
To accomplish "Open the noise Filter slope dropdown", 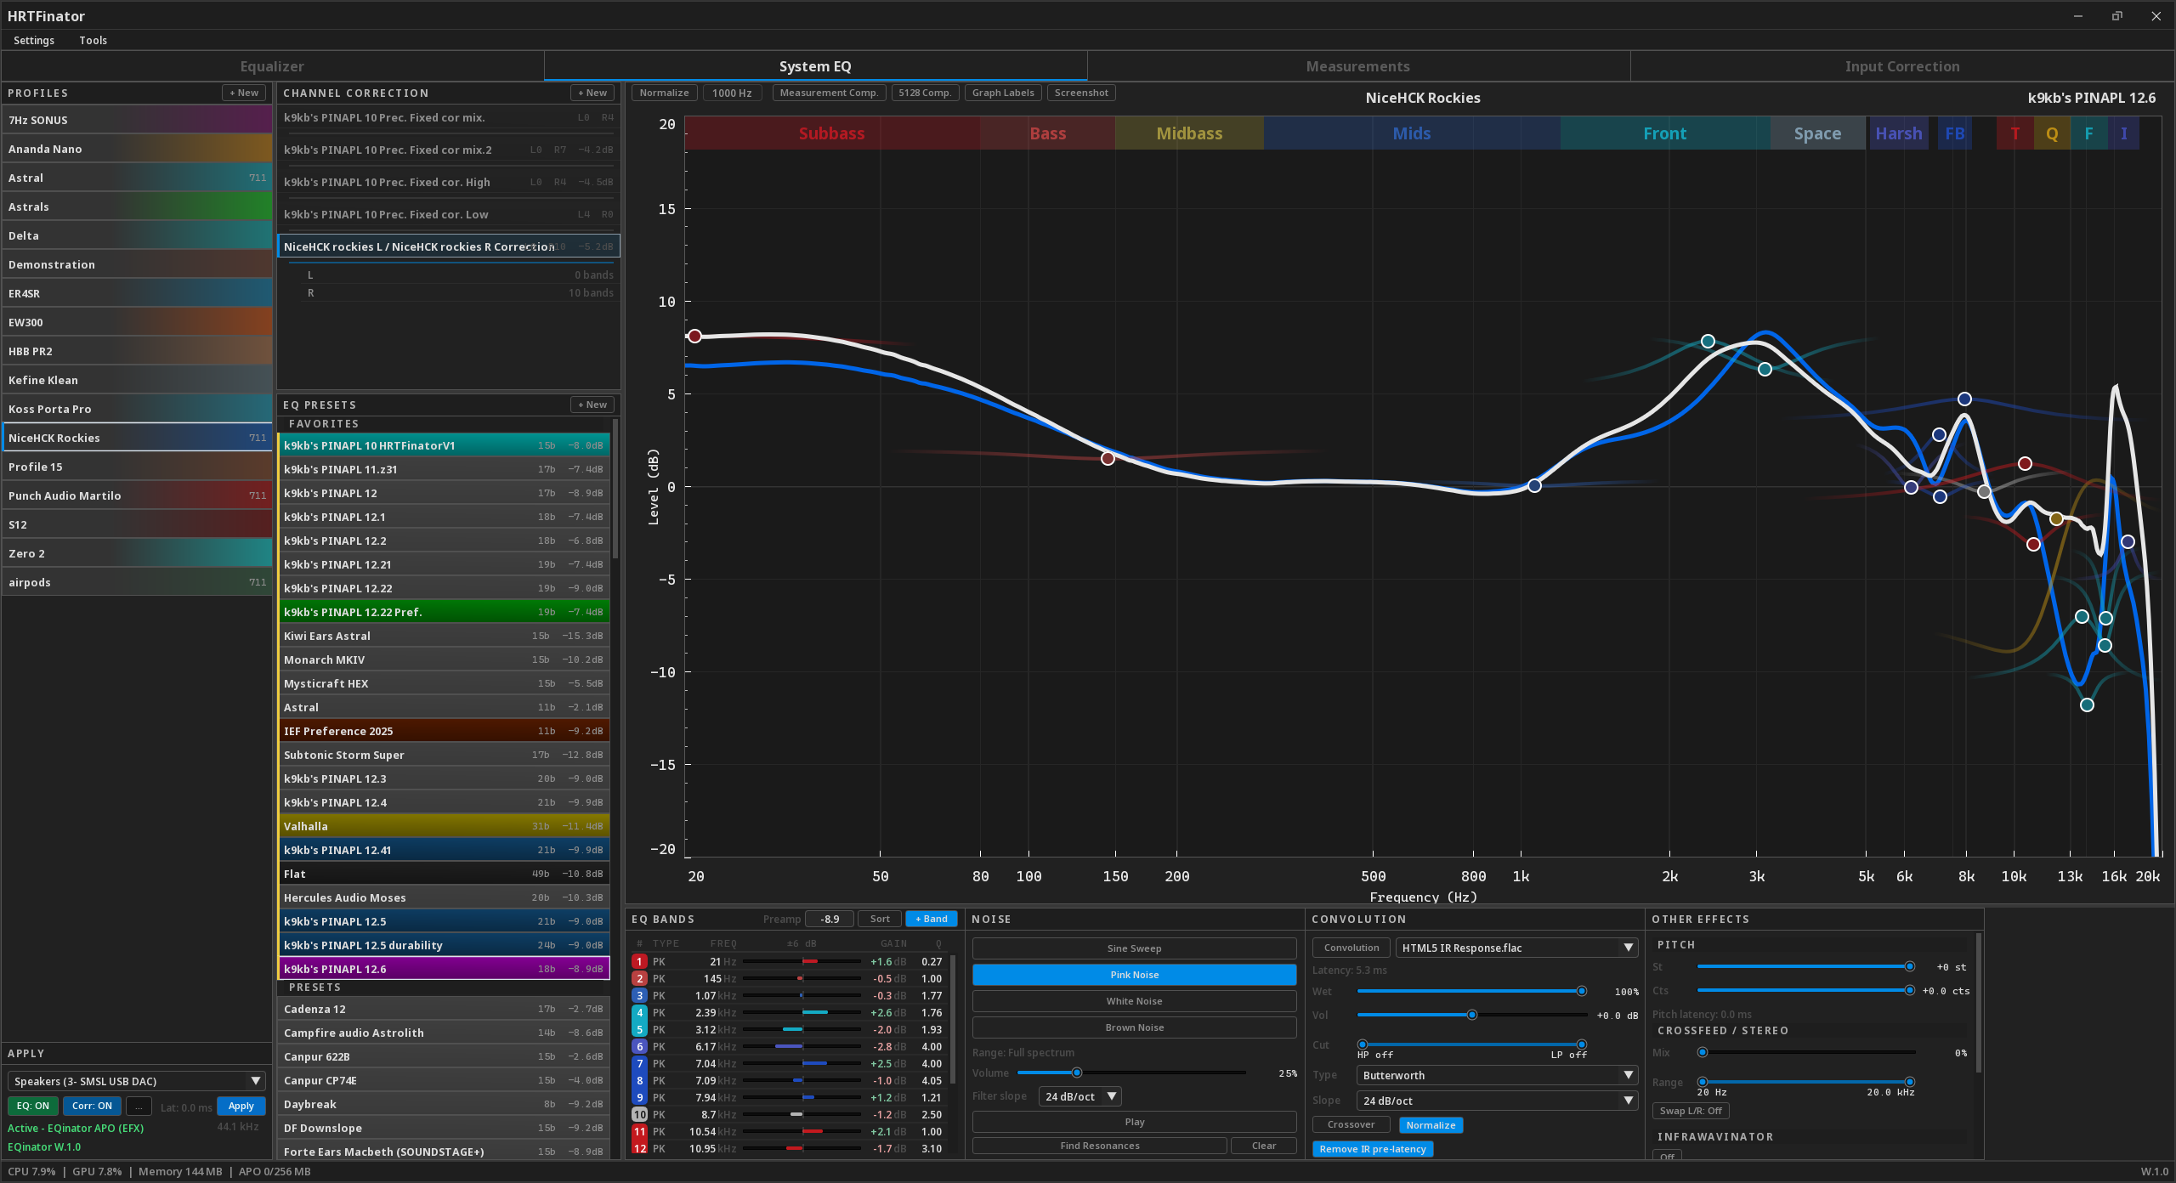I will 1080,1096.
